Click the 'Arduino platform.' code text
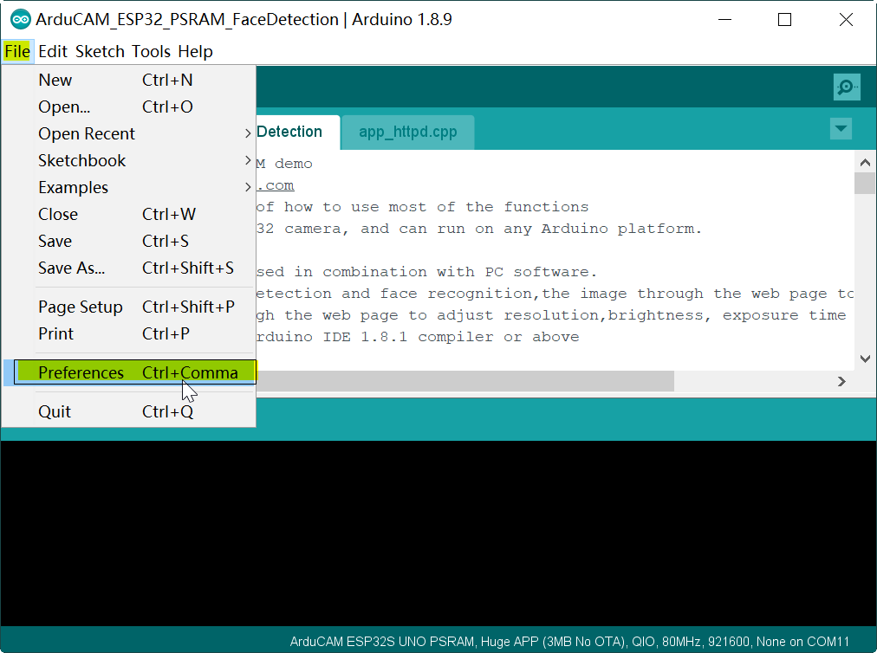The width and height of the screenshot is (877, 653). [620, 229]
